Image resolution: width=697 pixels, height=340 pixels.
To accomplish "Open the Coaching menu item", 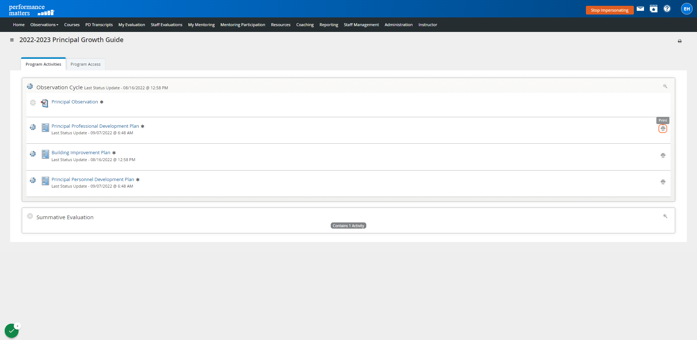I will click(305, 25).
